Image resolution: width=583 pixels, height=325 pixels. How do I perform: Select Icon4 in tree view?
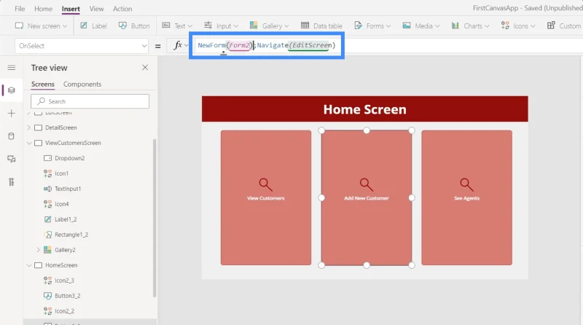61,204
